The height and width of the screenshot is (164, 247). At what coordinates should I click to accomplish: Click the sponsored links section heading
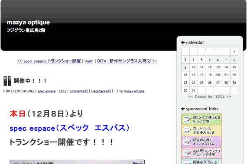[x=202, y=109]
